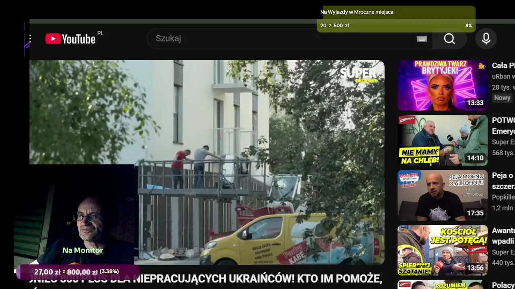Open the Prawdziwa Twarz Brytyjek video thumbnail
This screenshot has width=515, height=289.
[x=443, y=85]
